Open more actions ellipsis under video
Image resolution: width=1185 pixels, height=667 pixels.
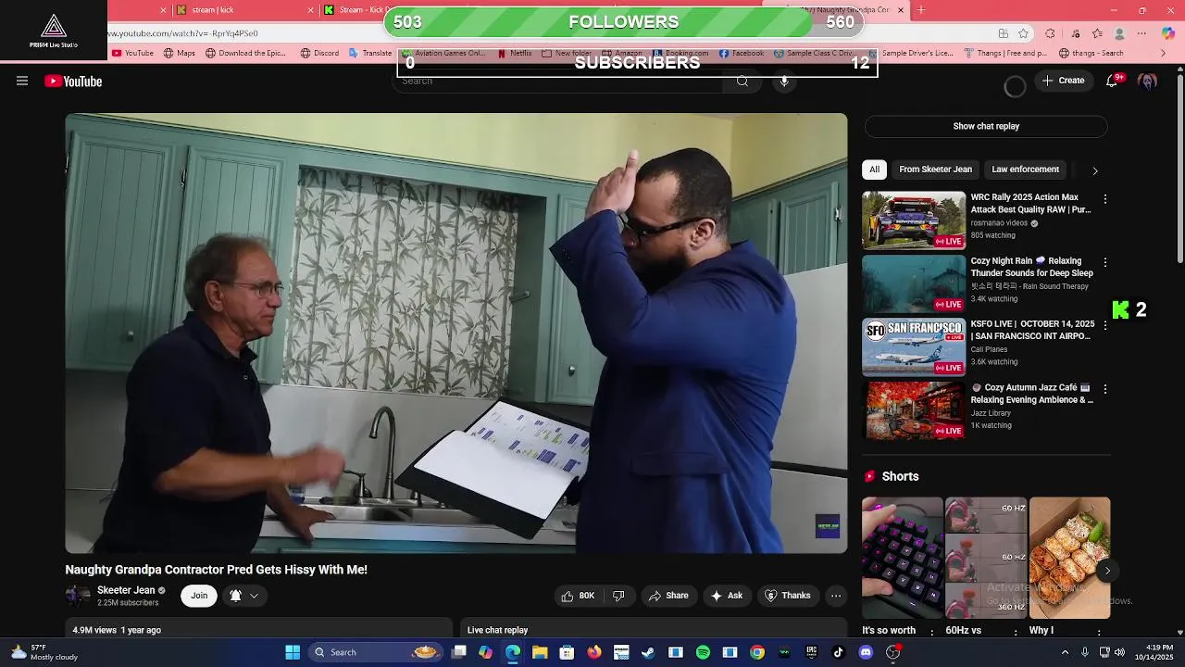836,596
